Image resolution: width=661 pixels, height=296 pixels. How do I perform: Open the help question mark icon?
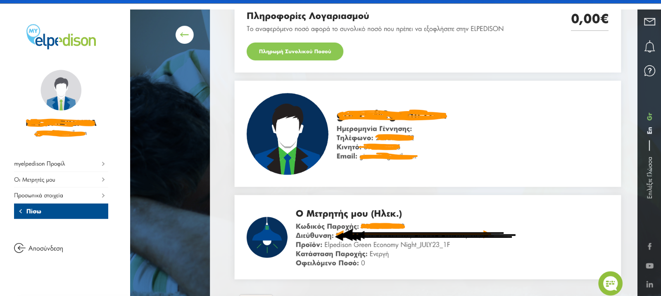pos(649,71)
